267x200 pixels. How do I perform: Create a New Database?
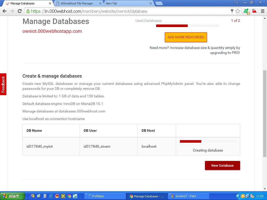click(x=222, y=165)
